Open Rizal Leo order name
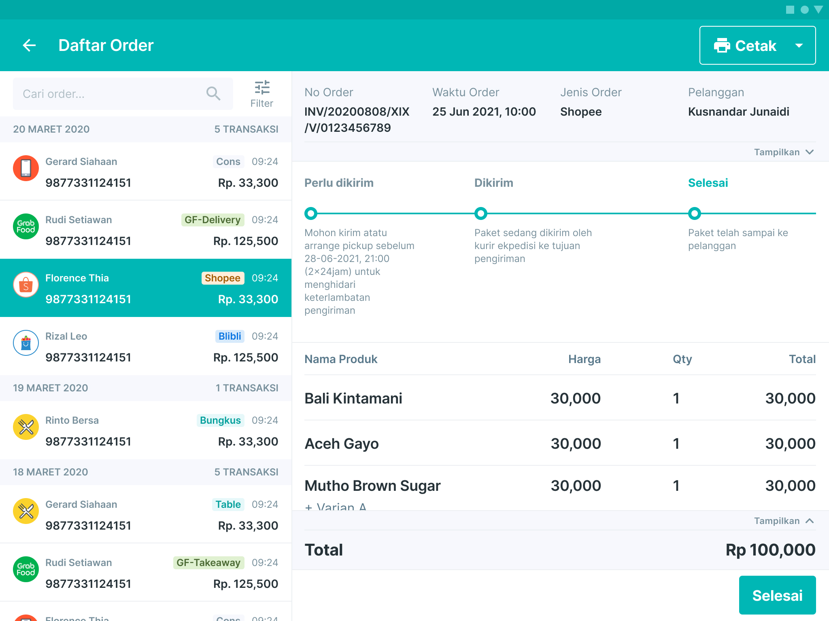This screenshot has height=621, width=829. 66,336
